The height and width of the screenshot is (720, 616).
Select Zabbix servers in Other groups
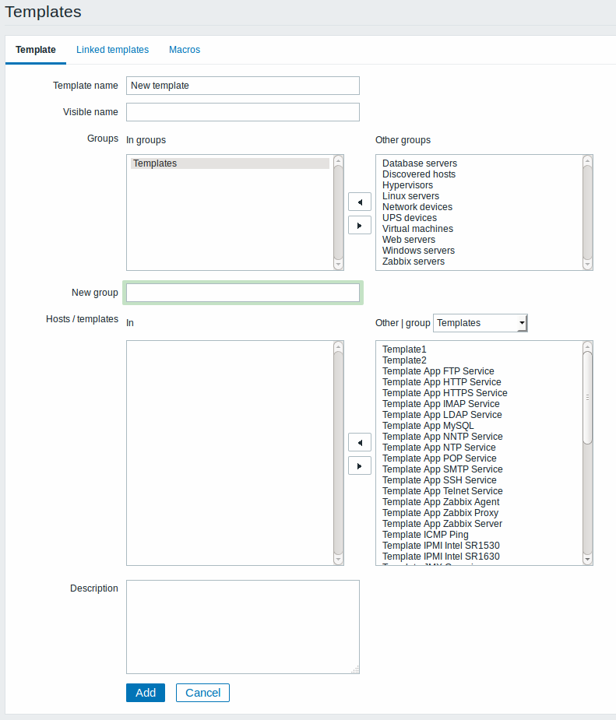[414, 262]
